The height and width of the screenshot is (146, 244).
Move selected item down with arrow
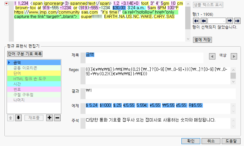tap(18, 118)
